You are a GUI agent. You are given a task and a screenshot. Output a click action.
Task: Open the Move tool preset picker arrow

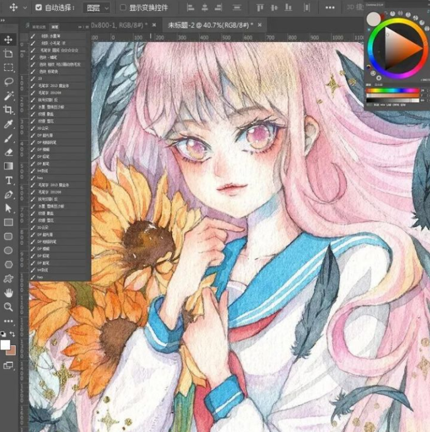24,8
